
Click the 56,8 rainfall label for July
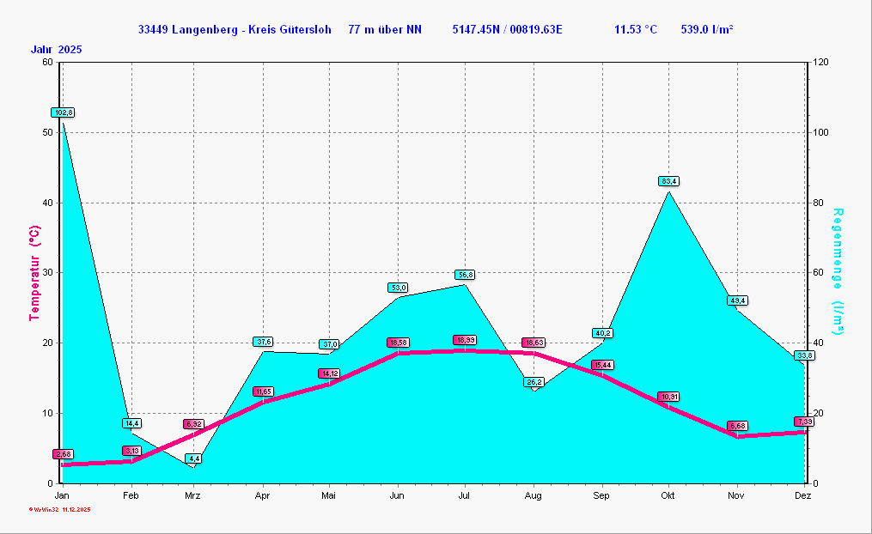pos(465,275)
